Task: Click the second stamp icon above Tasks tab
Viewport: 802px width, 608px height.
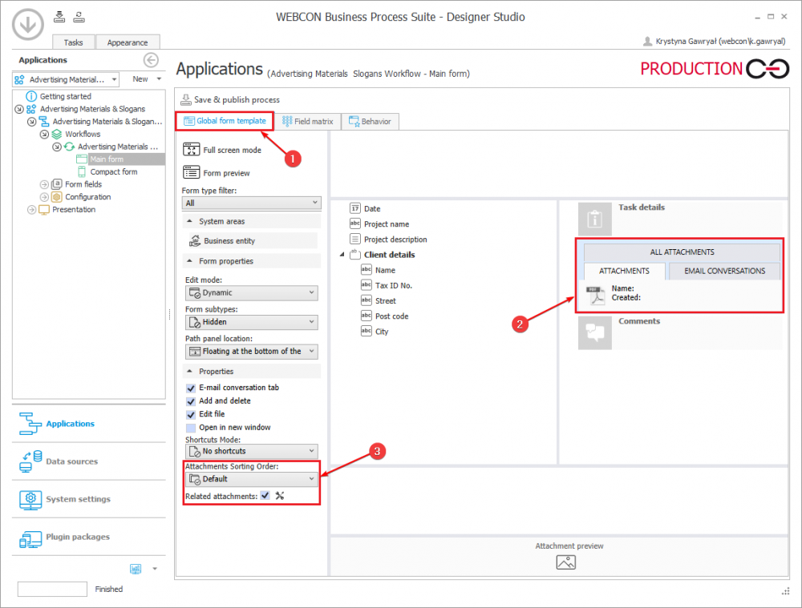Action: (x=79, y=17)
